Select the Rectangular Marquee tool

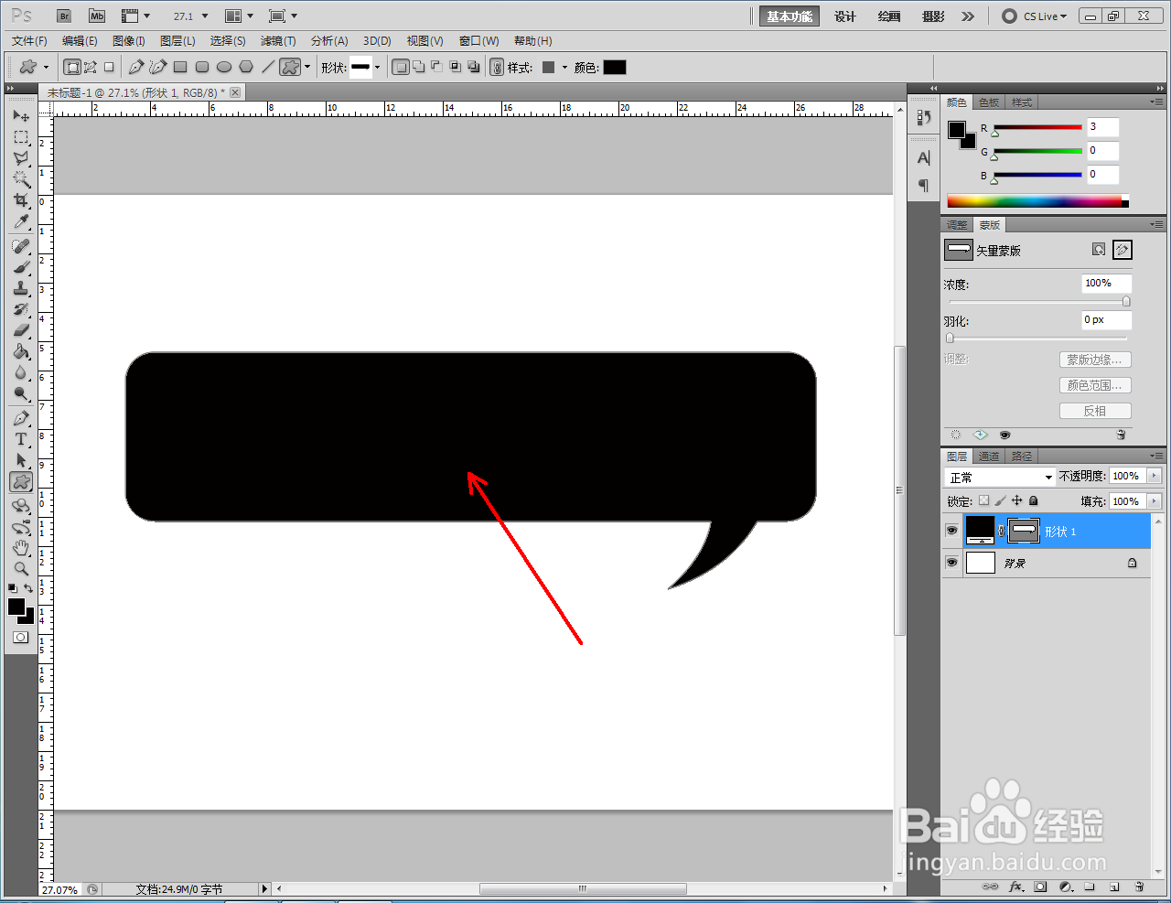click(21, 137)
